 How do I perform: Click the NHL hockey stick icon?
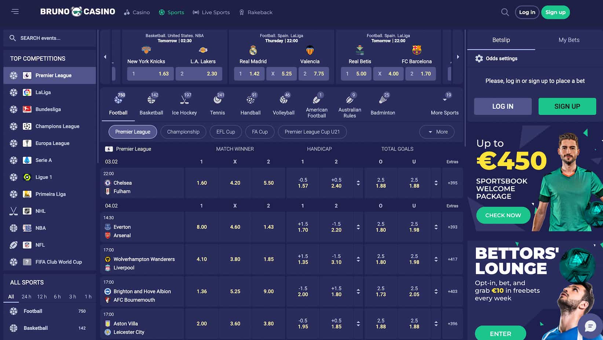[x=14, y=211]
